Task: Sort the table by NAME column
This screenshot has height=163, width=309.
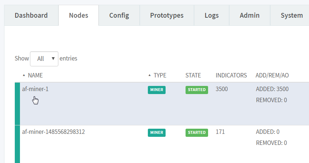Action: [x=35, y=75]
